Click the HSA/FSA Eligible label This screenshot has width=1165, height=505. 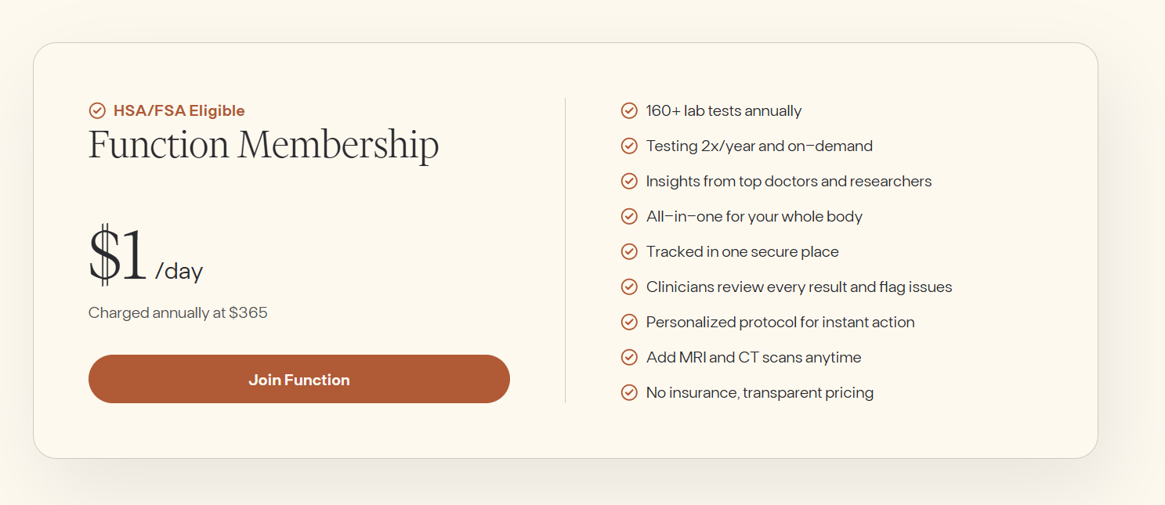coord(179,110)
